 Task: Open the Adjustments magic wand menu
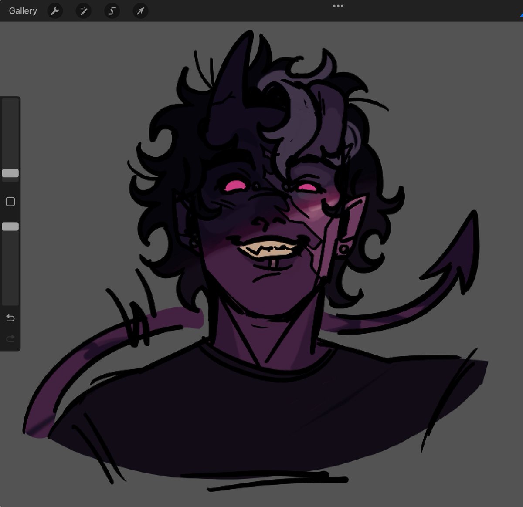[x=83, y=11]
